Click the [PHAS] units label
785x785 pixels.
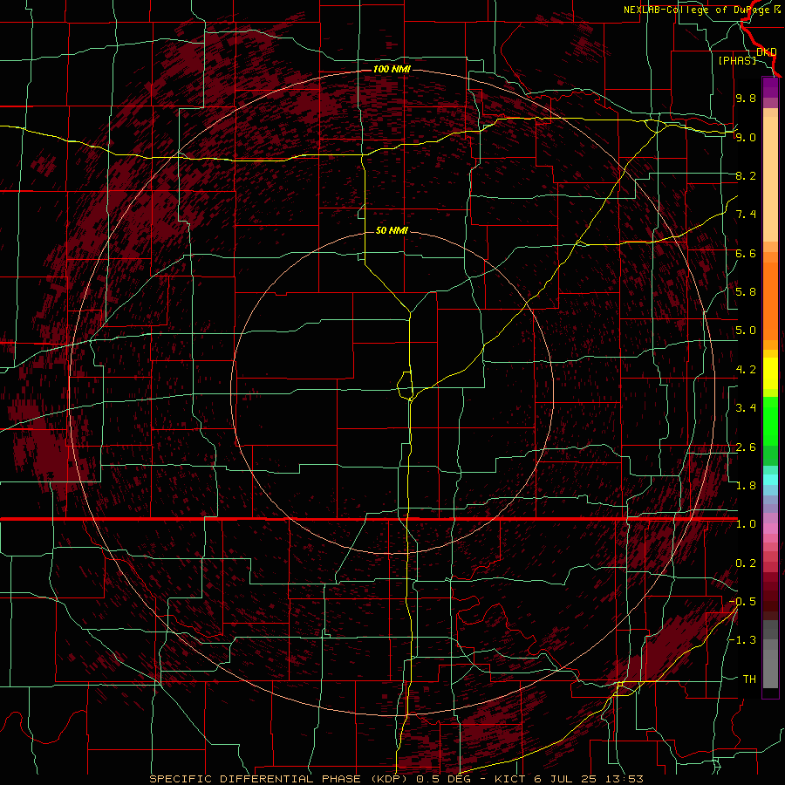pos(737,60)
